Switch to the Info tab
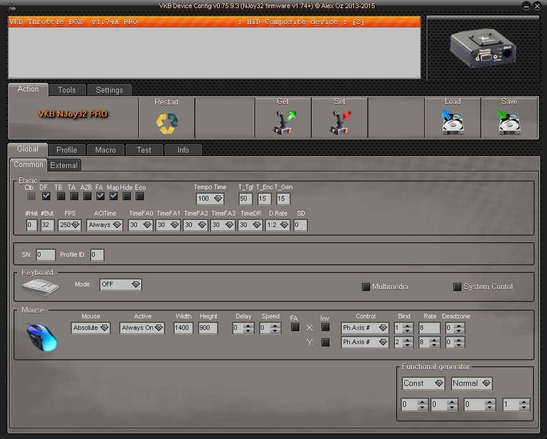The height and width of the screenshot is (439, 547). tap(183, 150)
